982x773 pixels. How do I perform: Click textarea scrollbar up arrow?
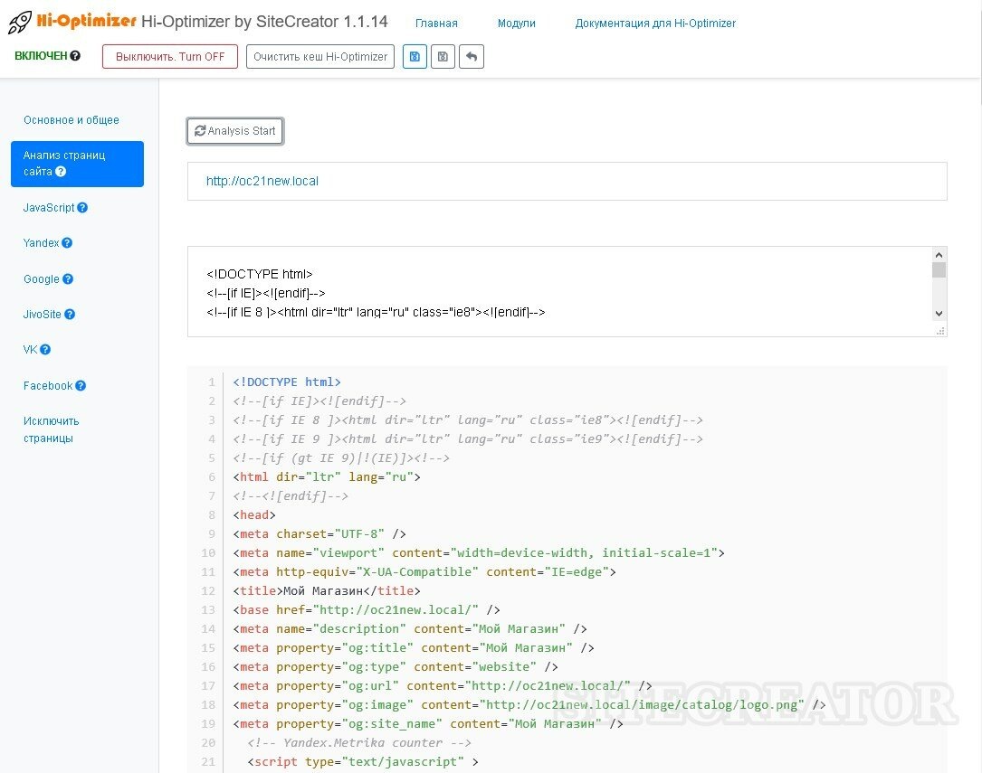939,255
